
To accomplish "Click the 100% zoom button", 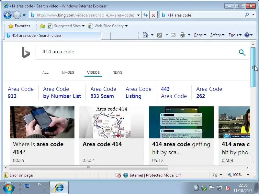I will pos(234,175).
